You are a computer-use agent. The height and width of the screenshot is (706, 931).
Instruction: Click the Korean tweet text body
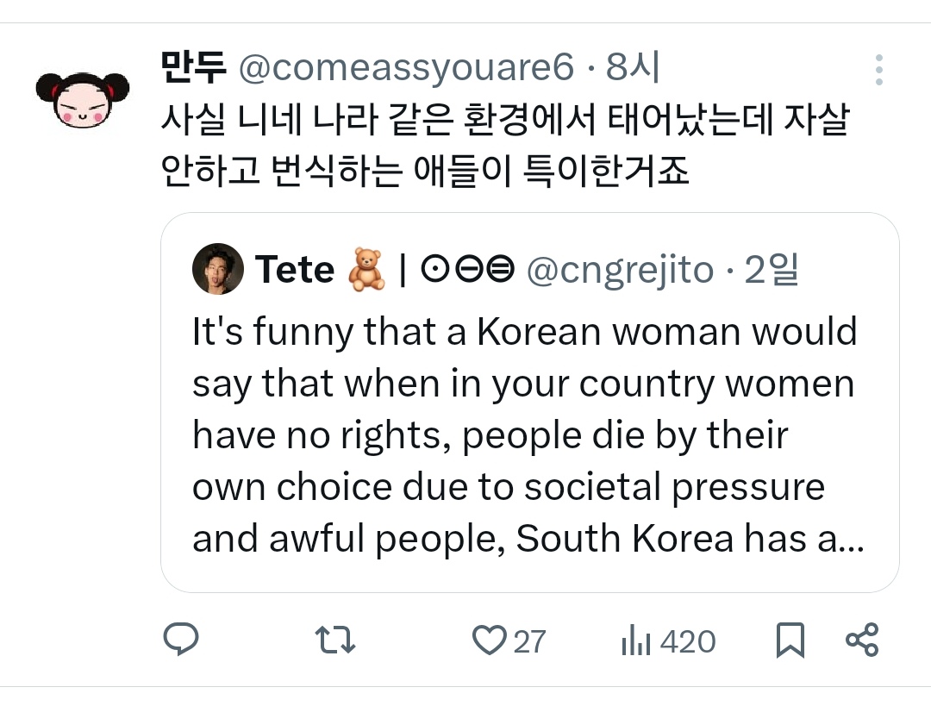point(504,145)
